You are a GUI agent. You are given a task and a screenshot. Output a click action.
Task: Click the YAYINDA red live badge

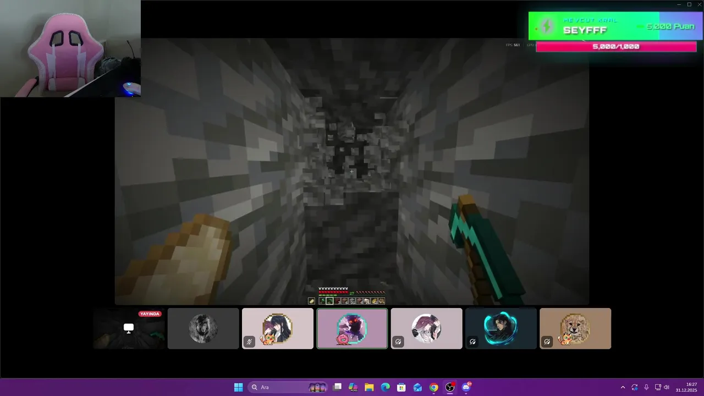[150, 314]
